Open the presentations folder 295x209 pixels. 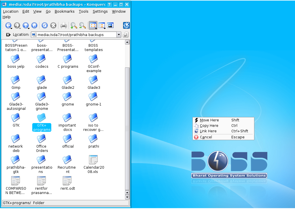[x=42, y=164]
